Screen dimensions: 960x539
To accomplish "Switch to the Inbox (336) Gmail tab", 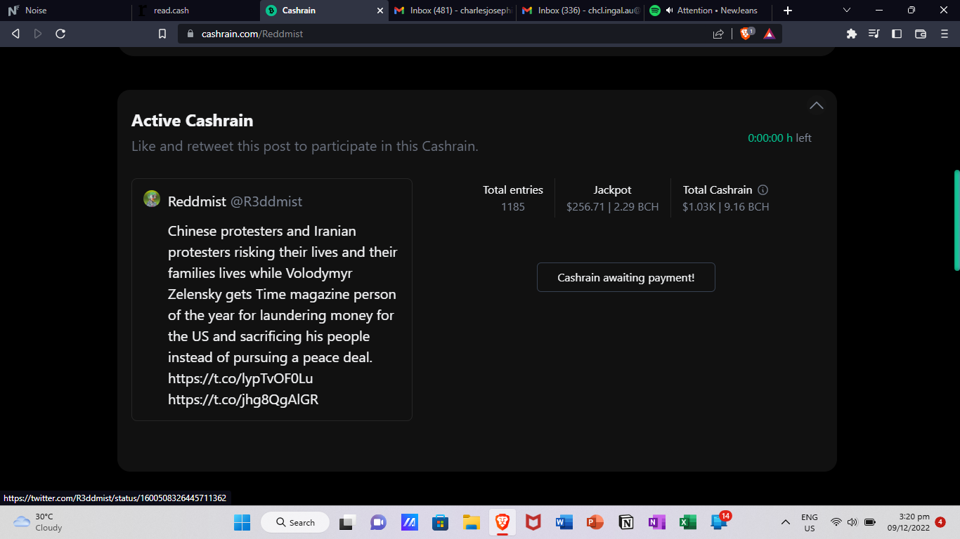I will pyautogui.click(x=580, y=11).
